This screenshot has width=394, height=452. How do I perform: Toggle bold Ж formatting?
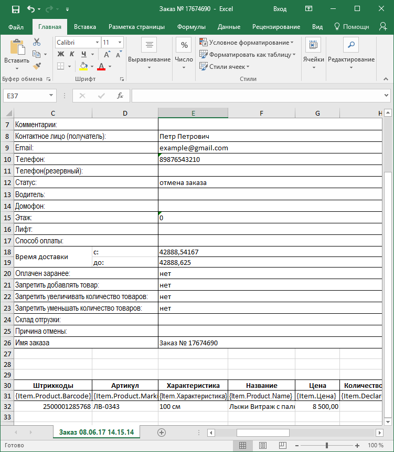[61, 54]
